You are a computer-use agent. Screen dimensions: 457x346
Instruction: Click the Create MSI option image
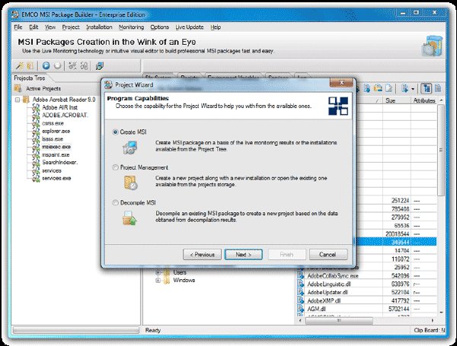click(129, 148)
